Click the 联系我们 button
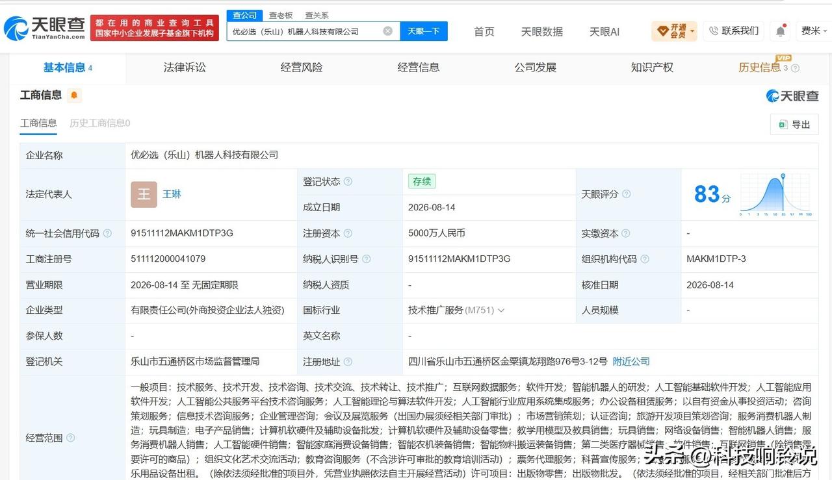 click(x=734, y=31)
